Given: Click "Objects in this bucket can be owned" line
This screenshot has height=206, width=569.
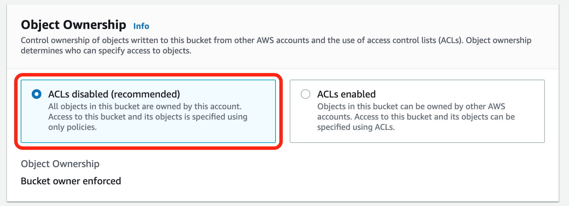Looking at the screenshot, I should [411, 106].
